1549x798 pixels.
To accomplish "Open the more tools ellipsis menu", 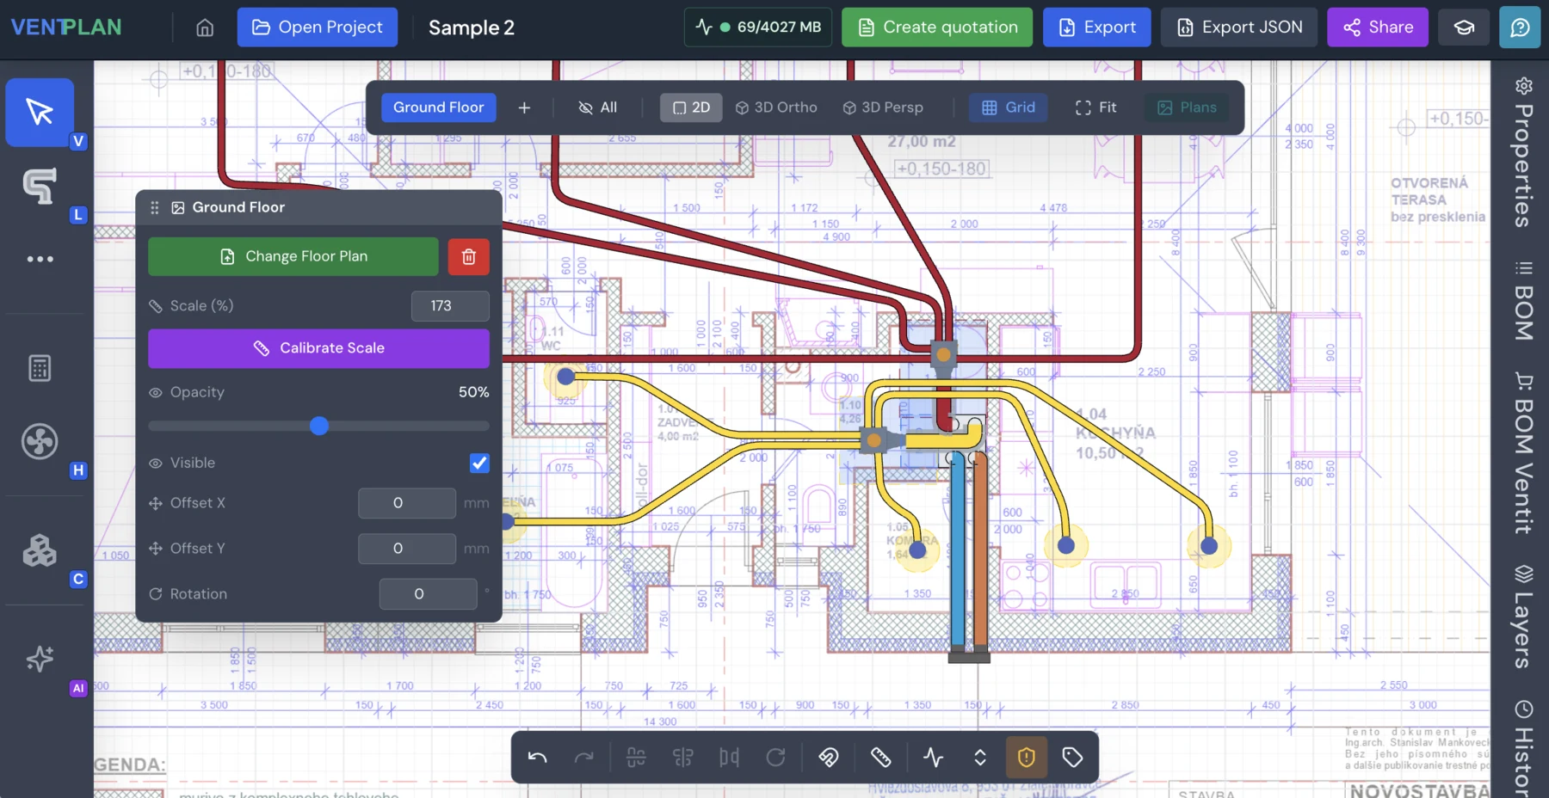I will 40,259.
